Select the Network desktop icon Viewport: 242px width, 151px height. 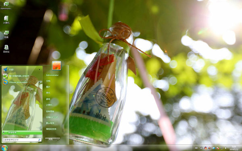point(6,34)
